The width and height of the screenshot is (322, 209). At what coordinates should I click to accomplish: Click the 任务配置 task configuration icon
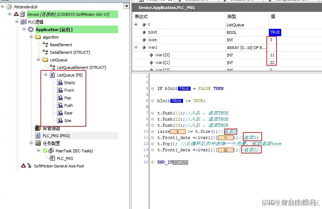pos(38,143)
